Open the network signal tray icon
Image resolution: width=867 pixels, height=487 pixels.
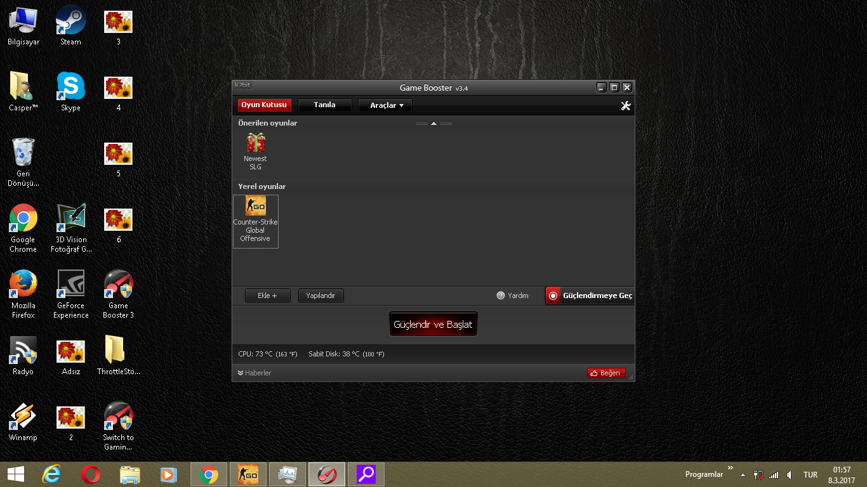[774, 474]
